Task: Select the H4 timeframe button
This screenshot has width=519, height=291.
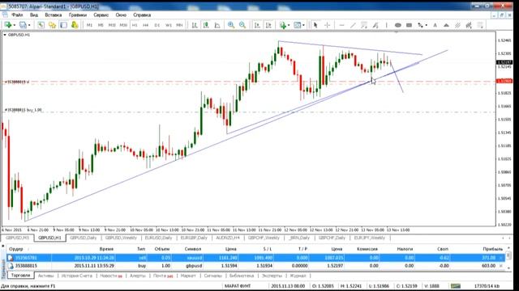Action: coord(146,25)
